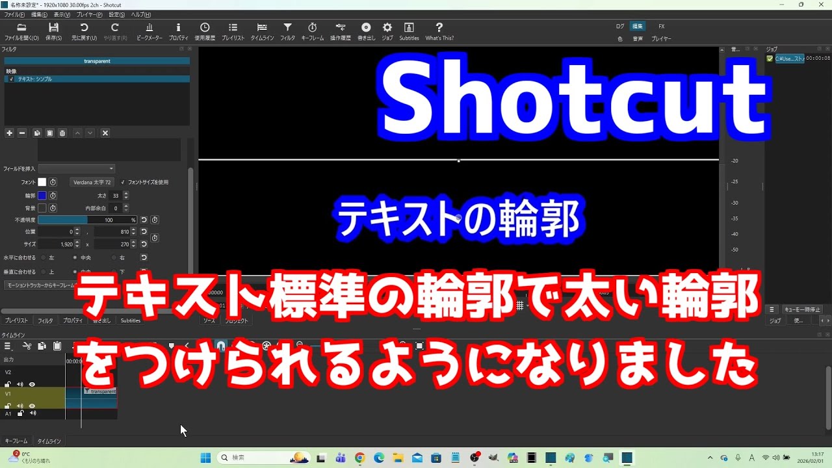The width and height of the screenshot is (832, 468).
Task: Switch to ログ layout button
Action: [620, 27]
